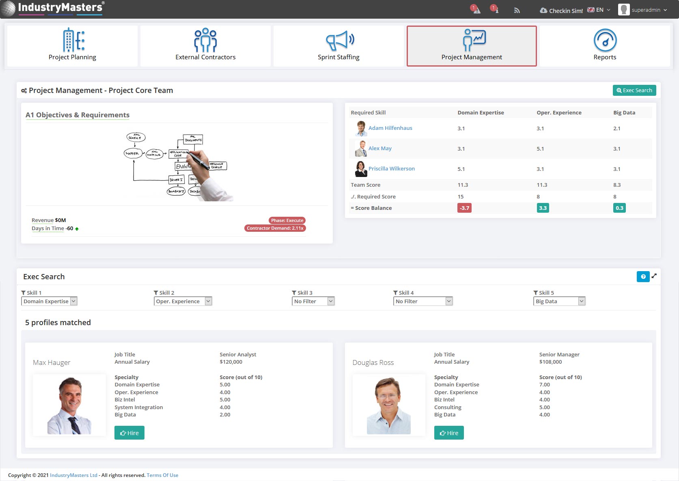
Task: Hire Max Hauger
Action: point(129,433)
